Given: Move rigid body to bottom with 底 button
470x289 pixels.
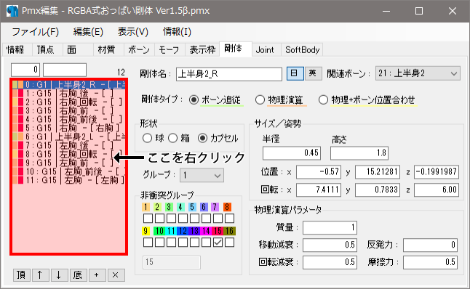Looking at the screenshot, I should (78, 275).
